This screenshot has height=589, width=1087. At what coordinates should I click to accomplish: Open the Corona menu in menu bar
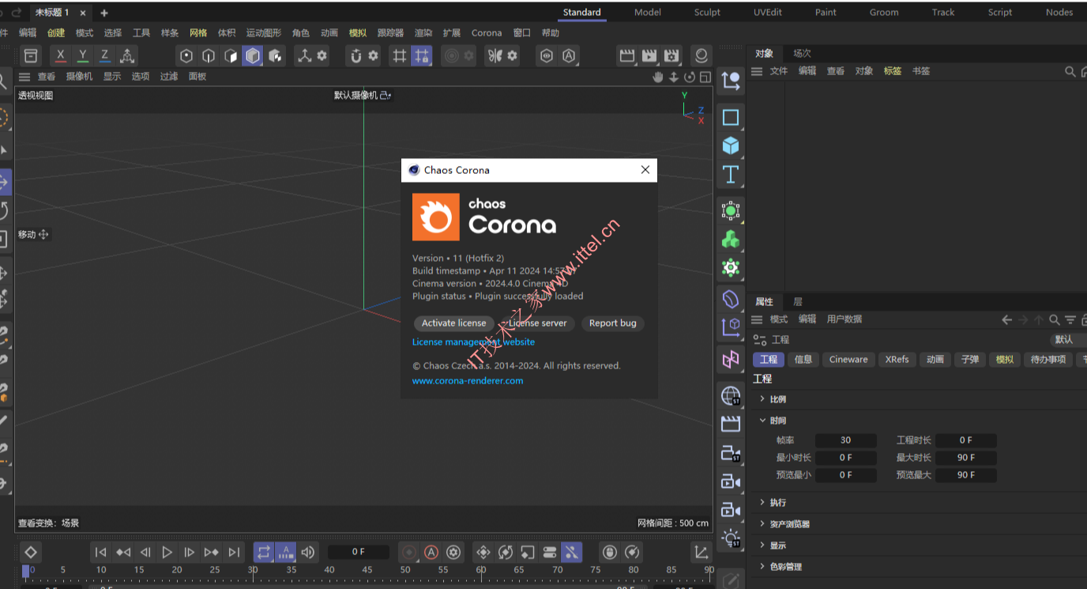pos(487,33)
